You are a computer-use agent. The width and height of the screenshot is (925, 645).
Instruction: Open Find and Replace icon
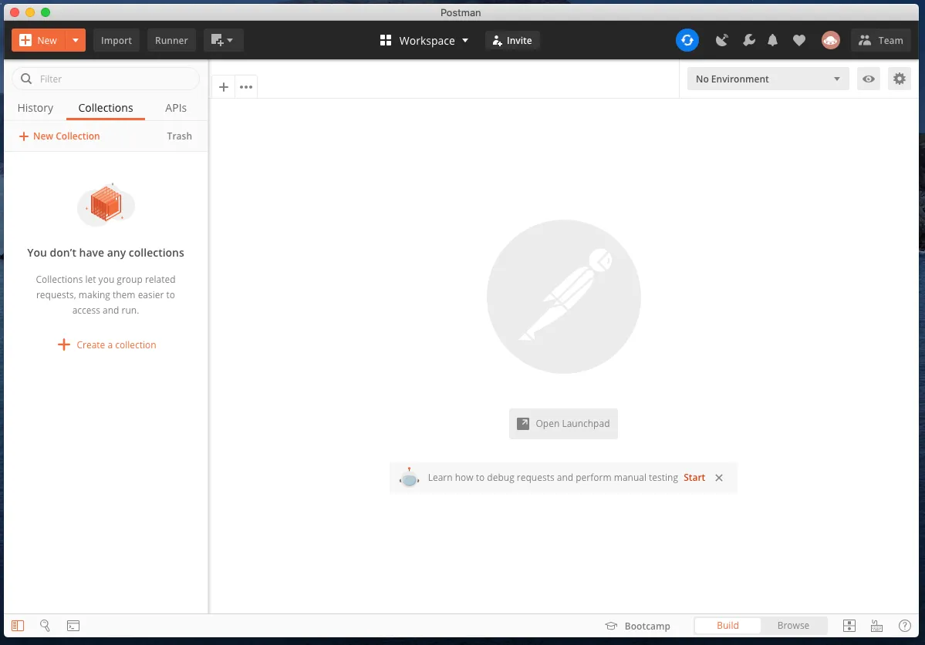click(x=45, y=626)
